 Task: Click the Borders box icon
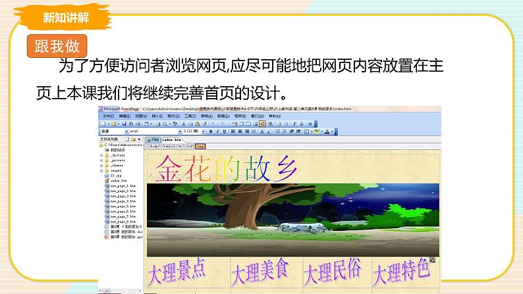point(306,132)
